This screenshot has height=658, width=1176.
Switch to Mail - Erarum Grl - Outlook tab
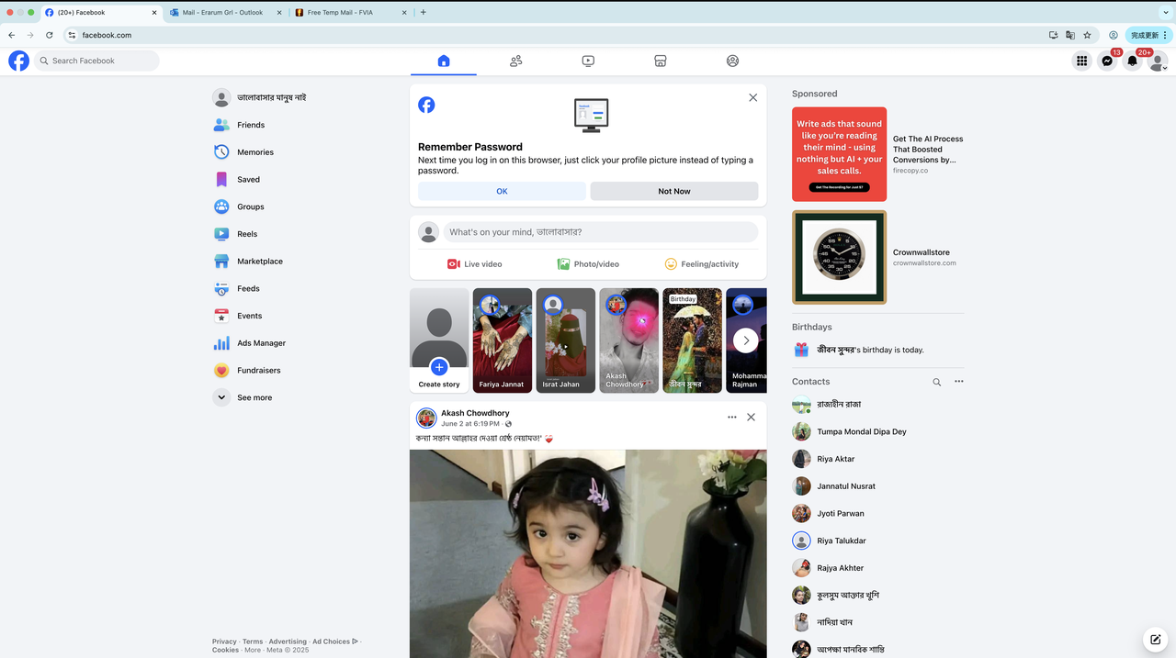223,12
